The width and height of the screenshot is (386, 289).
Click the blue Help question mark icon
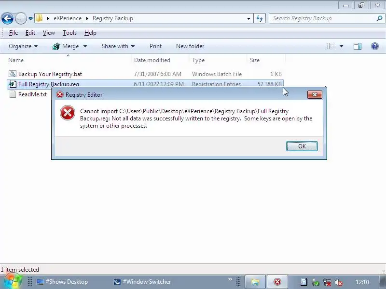coord(375,46)
